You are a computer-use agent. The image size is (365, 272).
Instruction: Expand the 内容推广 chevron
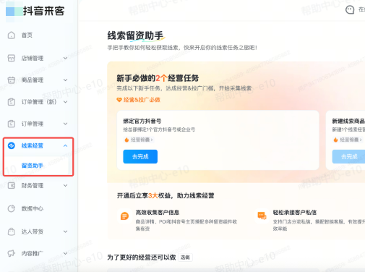point(65,253)
